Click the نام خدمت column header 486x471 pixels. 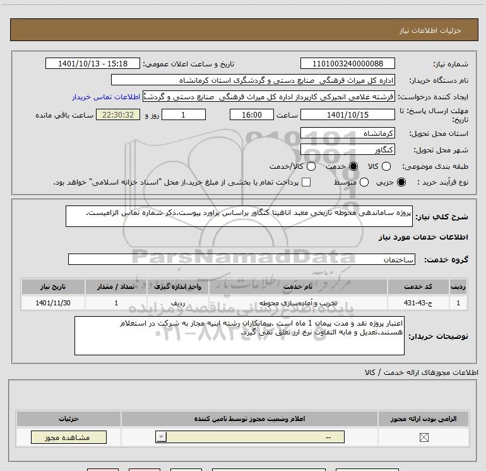click(298, 286)
